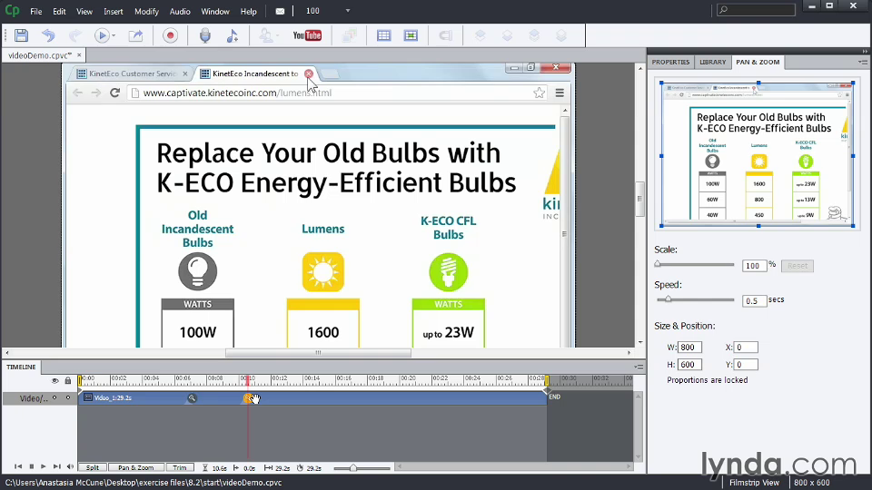Rewind the timeline to the beginning
Screen dimensions: 872x490
[x=18, y=467]
